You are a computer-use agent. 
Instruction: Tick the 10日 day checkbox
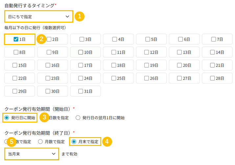point(81,52)
